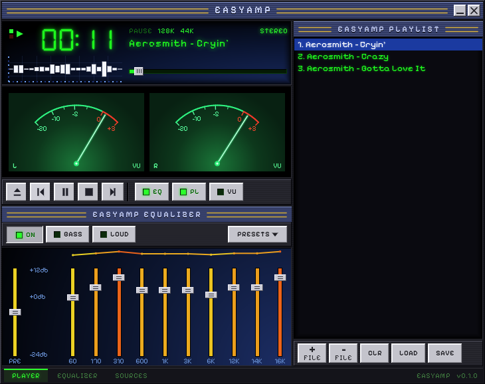Viewport: 485px width, 384px height.
Task: Click the eject button
Action: pos(16,192)
